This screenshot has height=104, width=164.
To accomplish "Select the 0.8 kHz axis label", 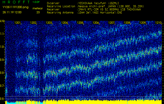I will 2,73.
